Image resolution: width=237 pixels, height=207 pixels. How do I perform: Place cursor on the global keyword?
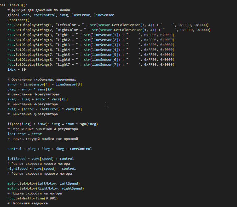tap(14, 15)
